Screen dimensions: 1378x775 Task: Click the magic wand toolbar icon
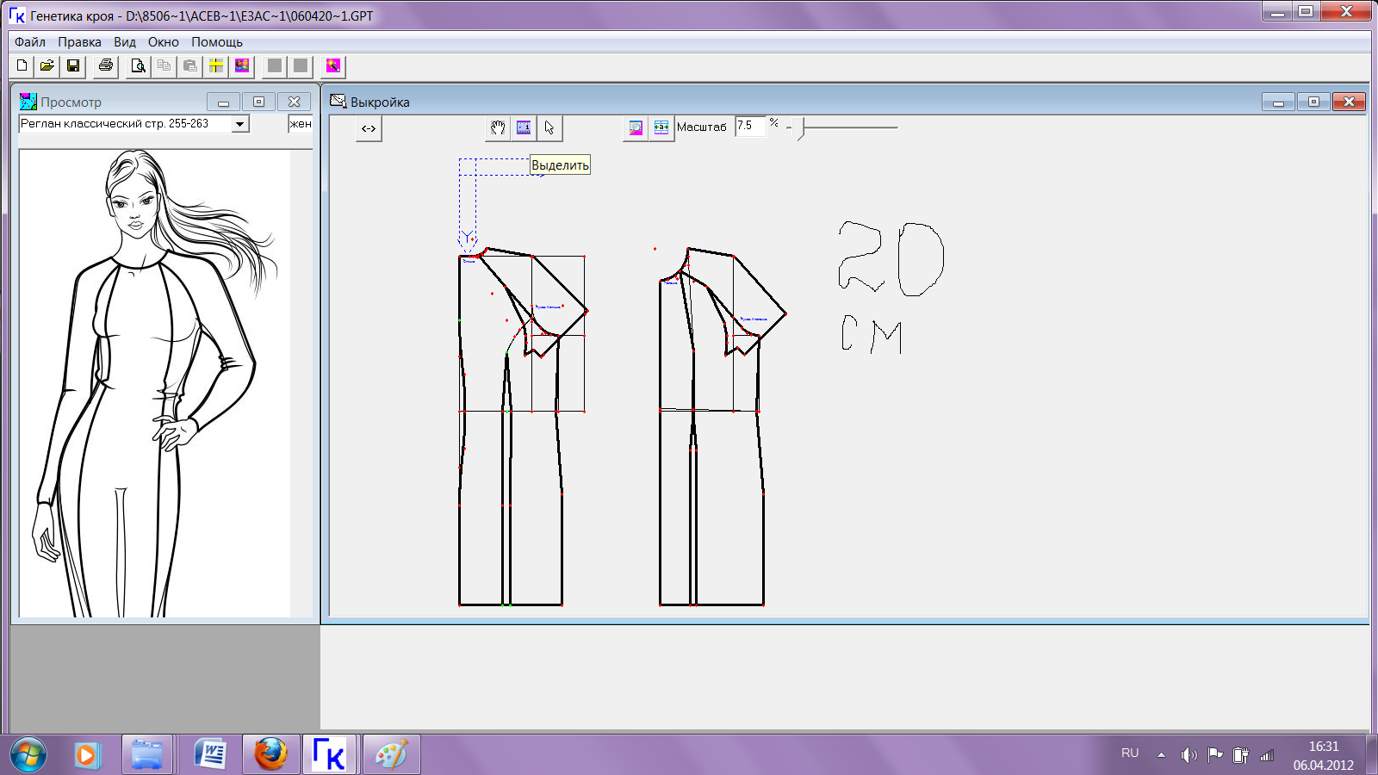333,65
